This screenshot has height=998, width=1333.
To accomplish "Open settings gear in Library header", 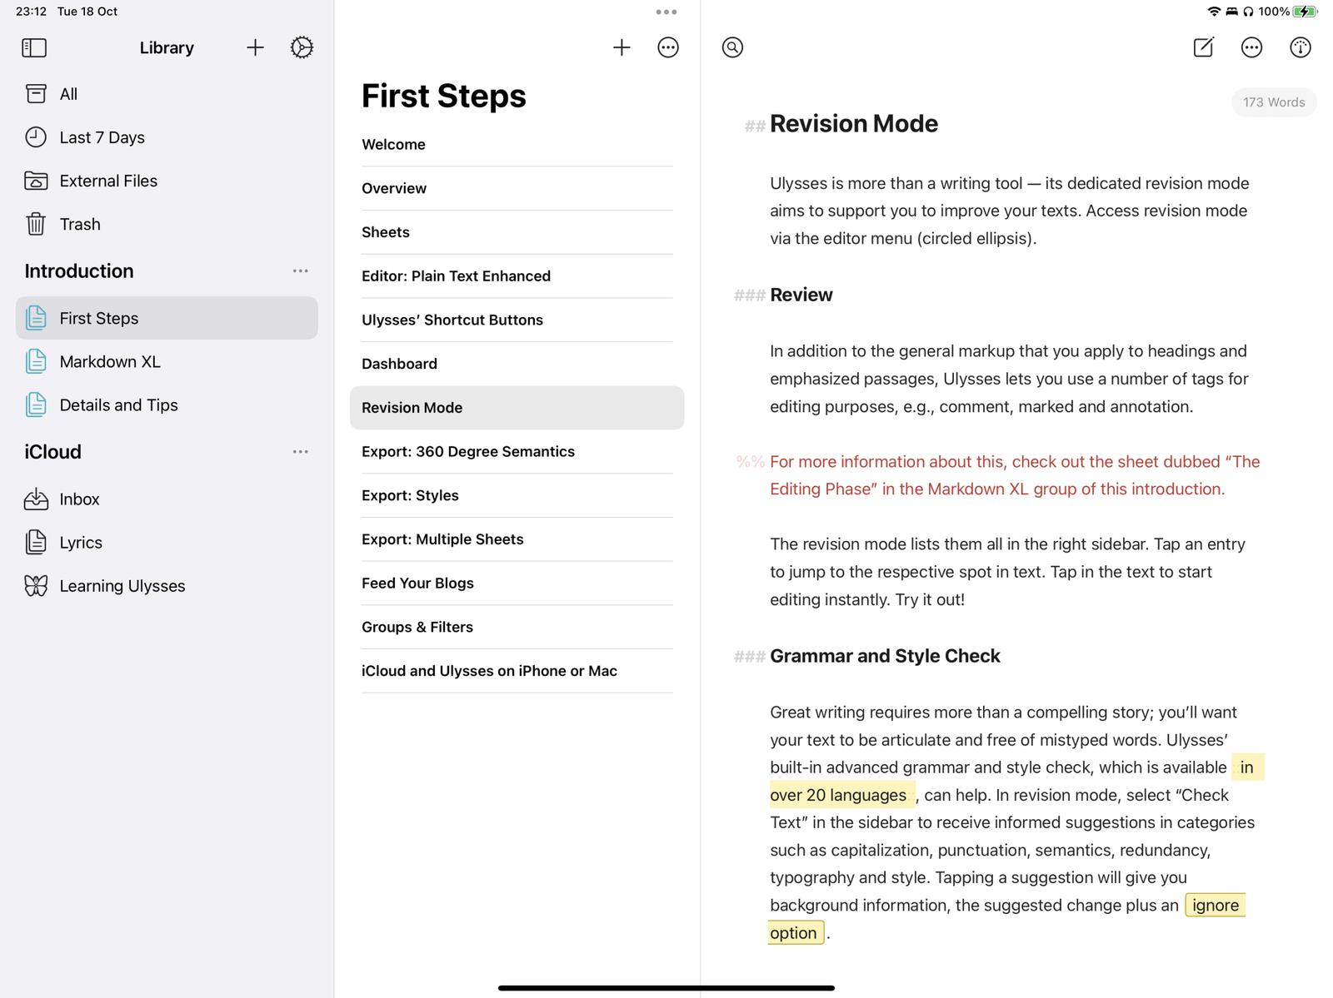I will click(302, 47).
